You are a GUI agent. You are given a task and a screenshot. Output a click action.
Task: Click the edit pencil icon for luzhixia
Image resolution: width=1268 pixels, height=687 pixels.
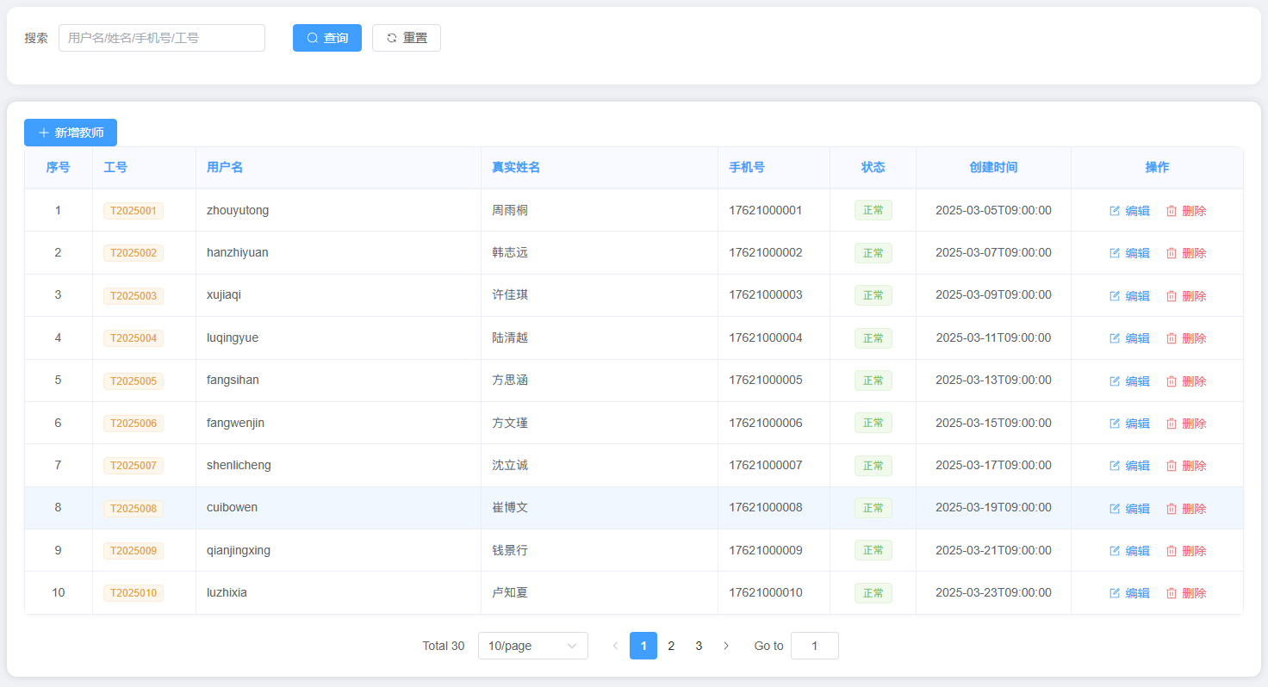1115,593
